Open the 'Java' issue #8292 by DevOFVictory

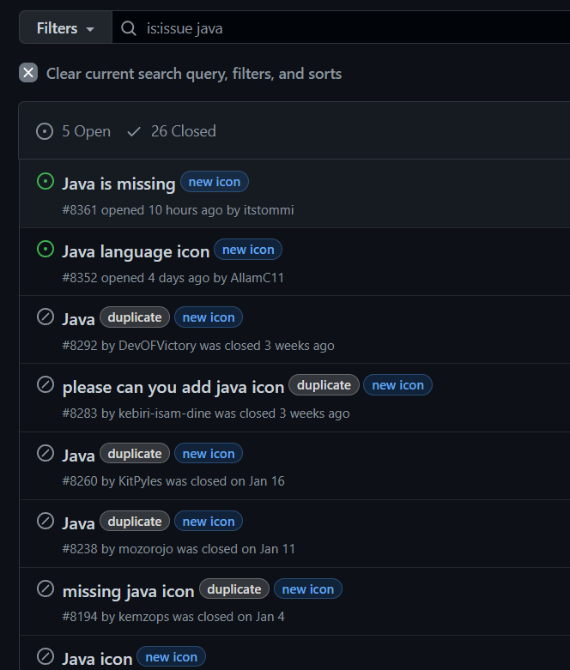[78, 319]
